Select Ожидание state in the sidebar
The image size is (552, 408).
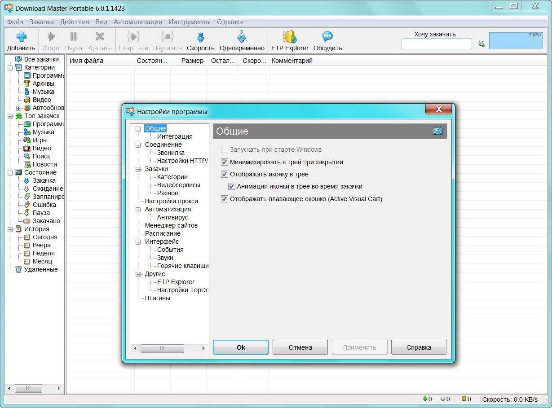(48, 189)
